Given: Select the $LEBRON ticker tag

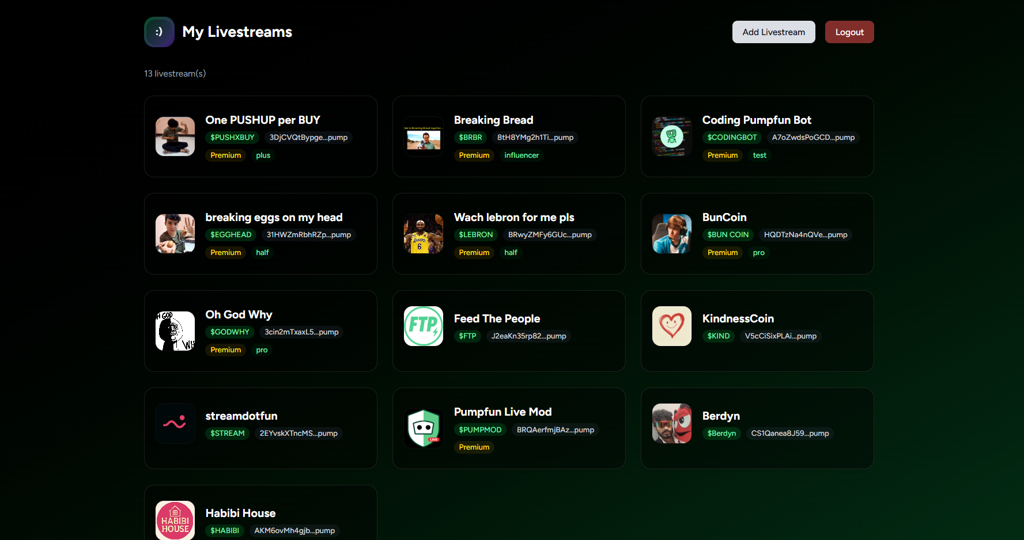Looking at the screenshot, I should pos(475,234).
